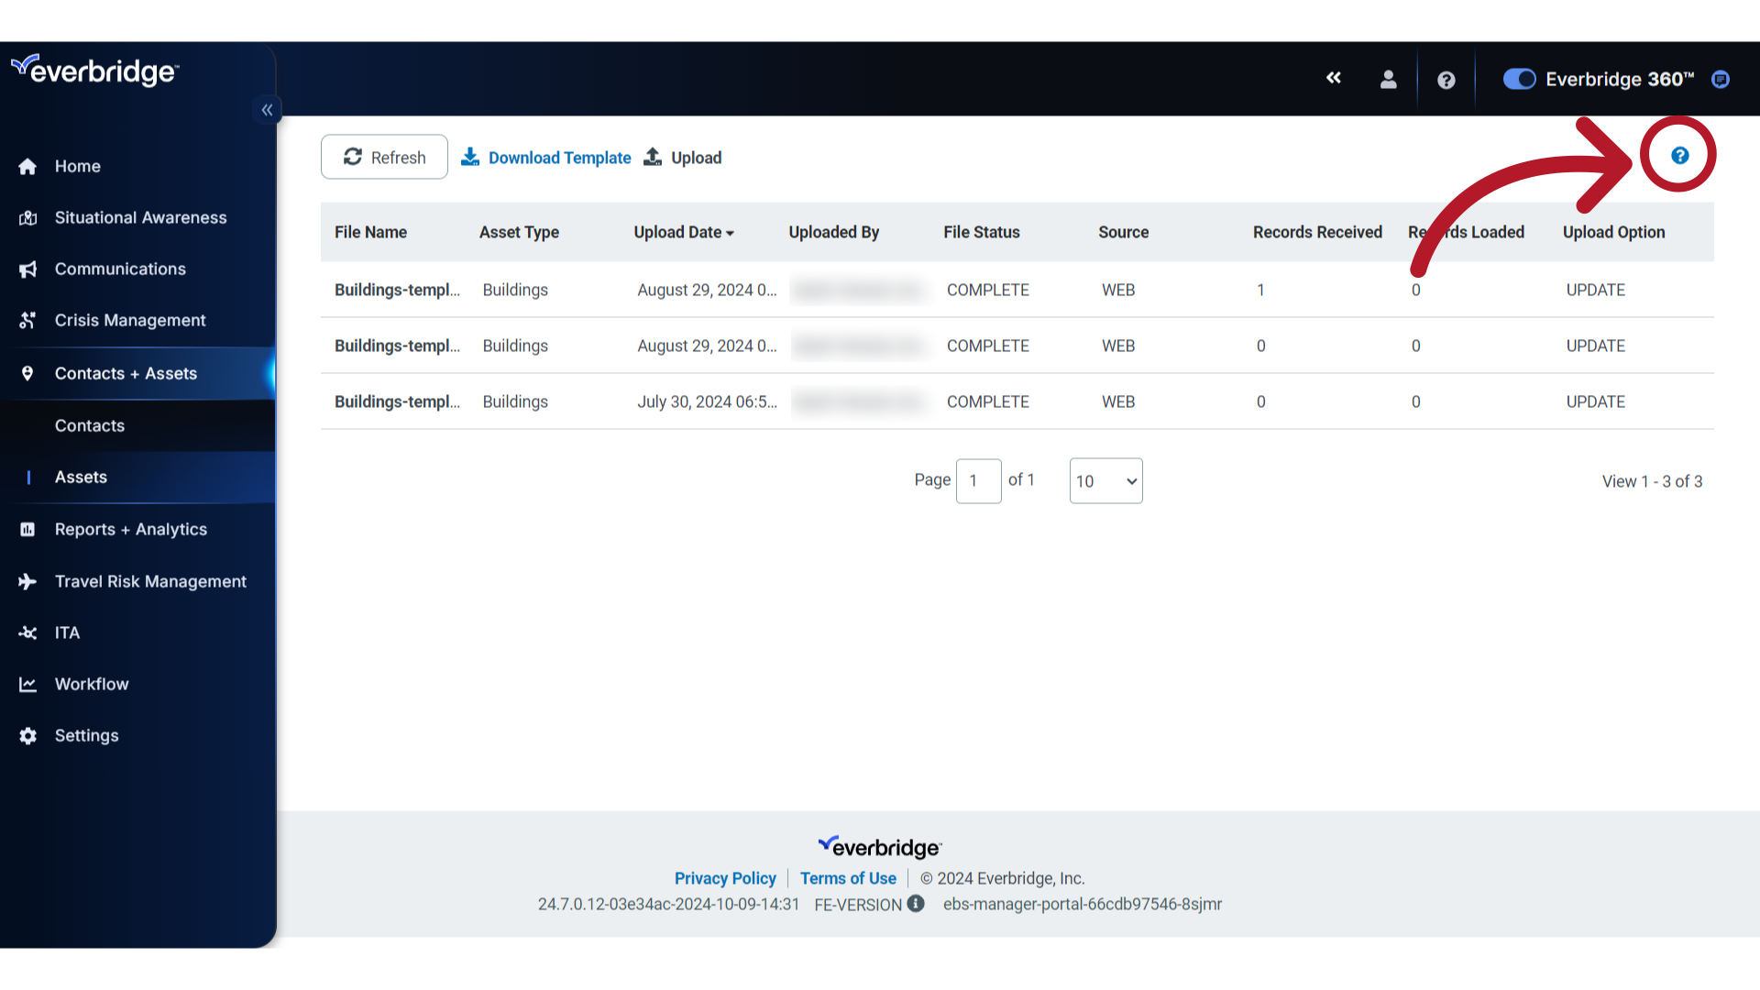Open Reports + Analytics menu
This screenshot has height=990, width=1760.
[131, 530]
